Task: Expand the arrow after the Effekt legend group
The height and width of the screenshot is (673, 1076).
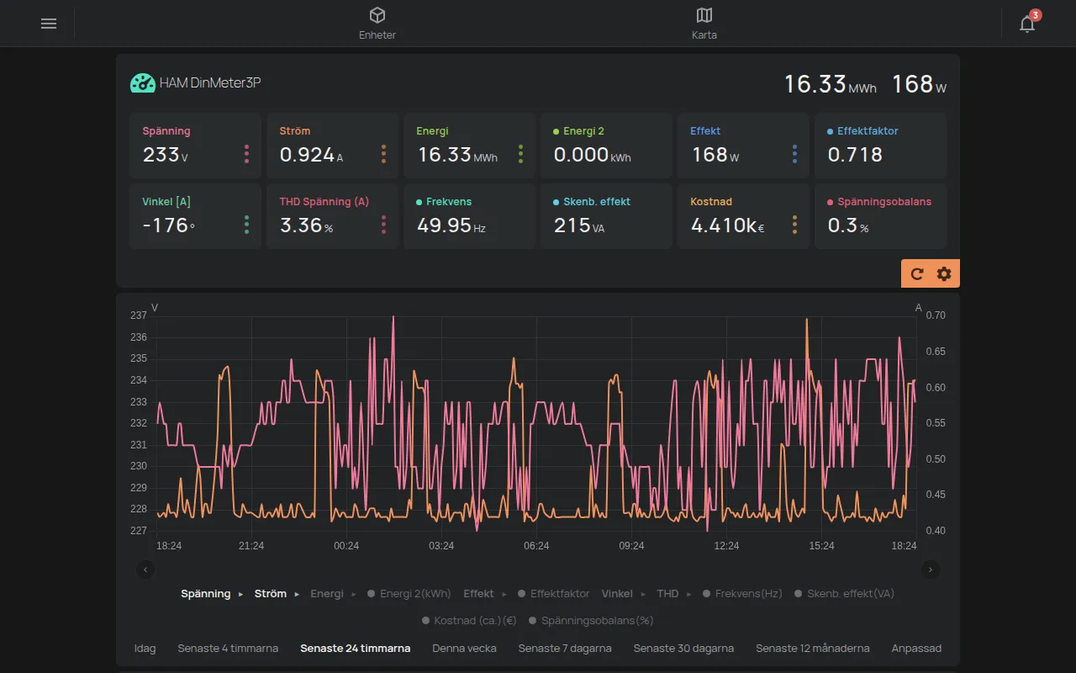Action: click(x=504, y=594)
